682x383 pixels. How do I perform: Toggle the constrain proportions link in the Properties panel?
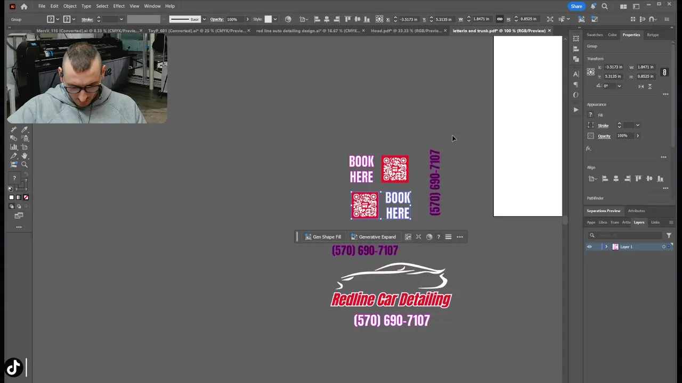(x=664, y=72)
